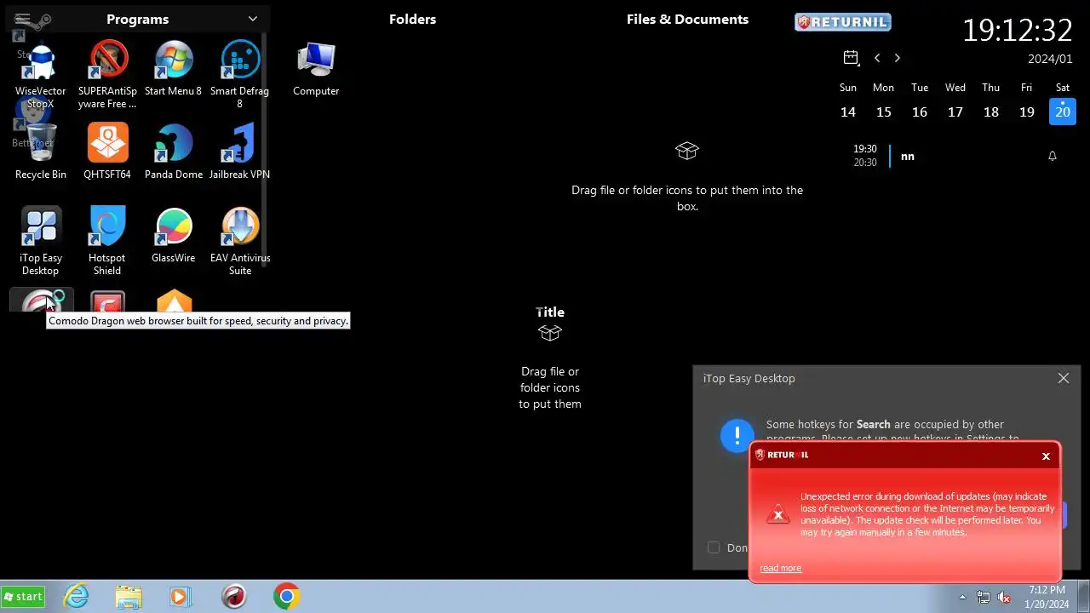Select the Programs box title
The height and width of the screenshot is (613, 1090).
coord(137,19)
